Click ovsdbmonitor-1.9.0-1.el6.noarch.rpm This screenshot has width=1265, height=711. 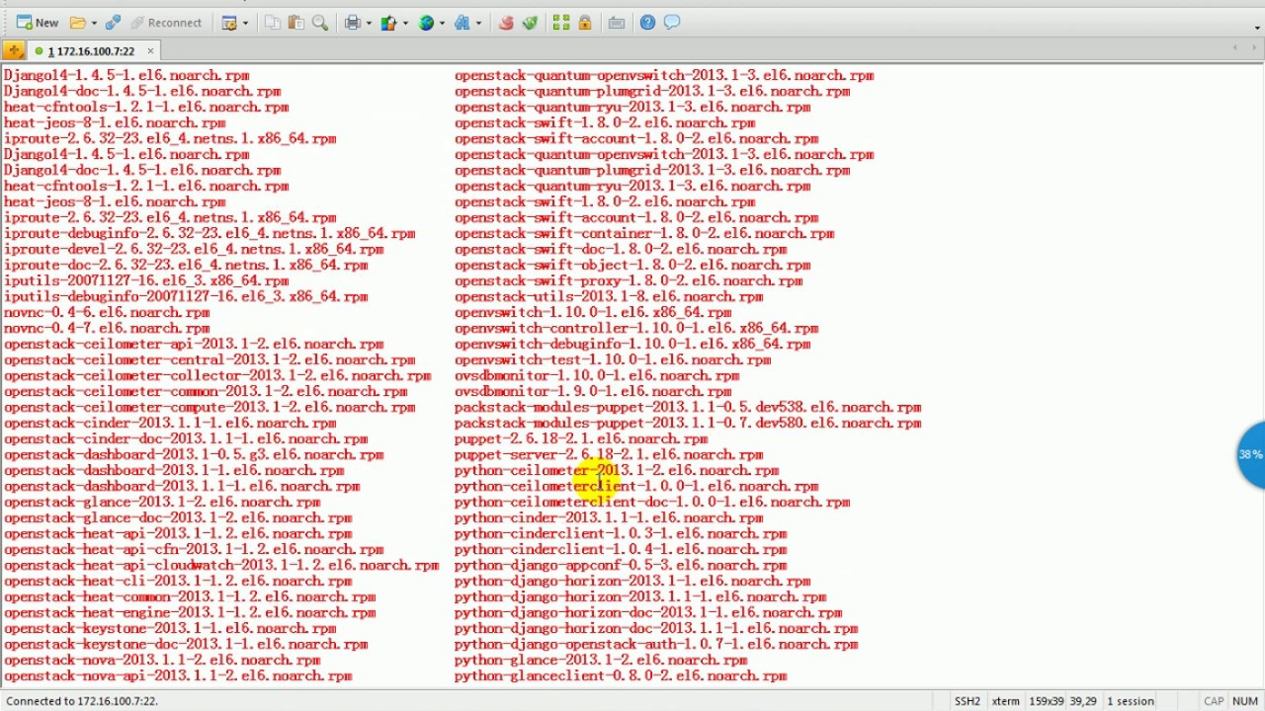click(x=593, y=391)
